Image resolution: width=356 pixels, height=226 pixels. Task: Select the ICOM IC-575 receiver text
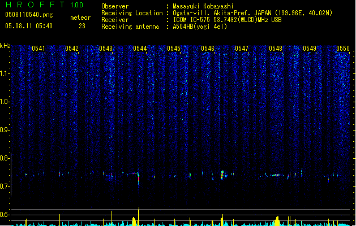227,20
